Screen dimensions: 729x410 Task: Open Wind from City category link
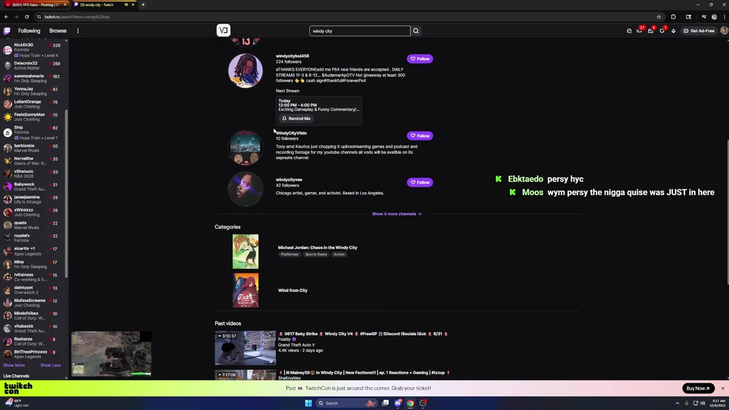click(x=292, y=290)
